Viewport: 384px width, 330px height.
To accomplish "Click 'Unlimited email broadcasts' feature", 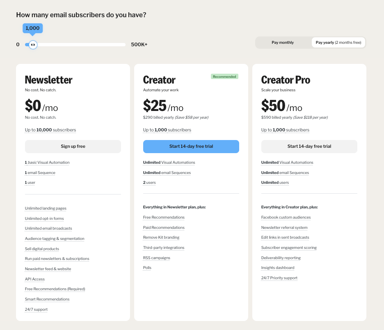I will point(48,228).
